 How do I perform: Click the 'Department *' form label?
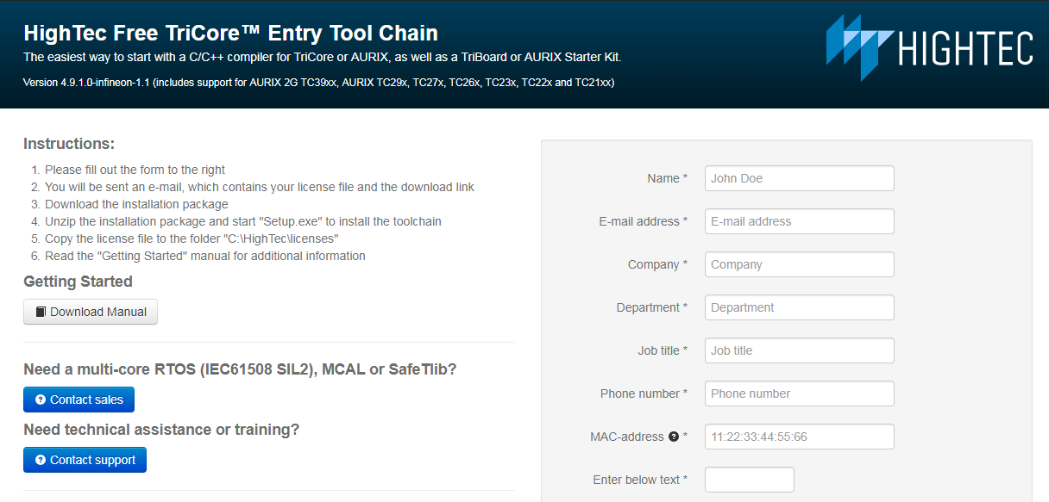click(x=652, y=307)
